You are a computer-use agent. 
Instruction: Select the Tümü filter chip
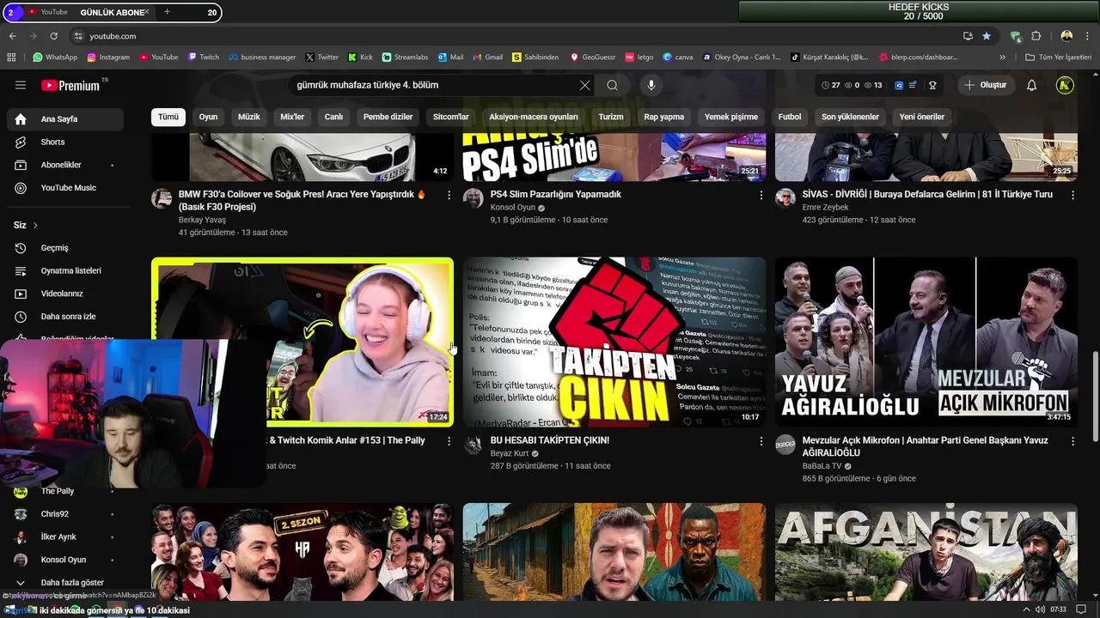[x=168, y=117]
